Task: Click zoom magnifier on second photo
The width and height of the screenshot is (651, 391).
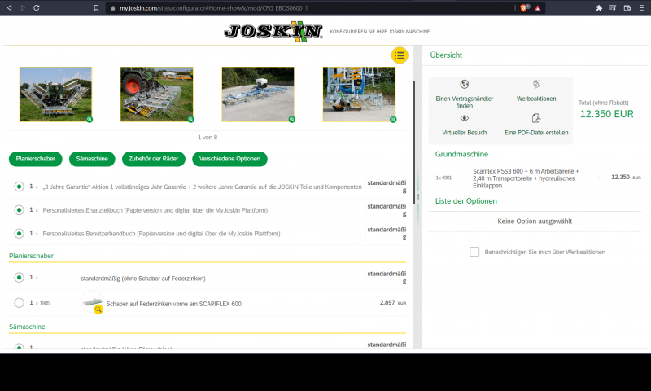Action: (x=190, y=119)
